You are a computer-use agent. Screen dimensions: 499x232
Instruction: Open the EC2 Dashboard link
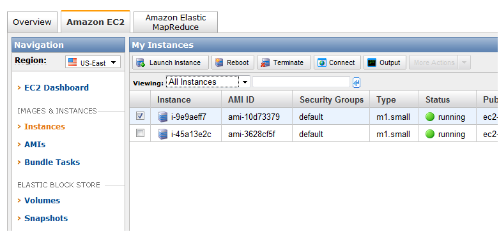tap(57, 87)
